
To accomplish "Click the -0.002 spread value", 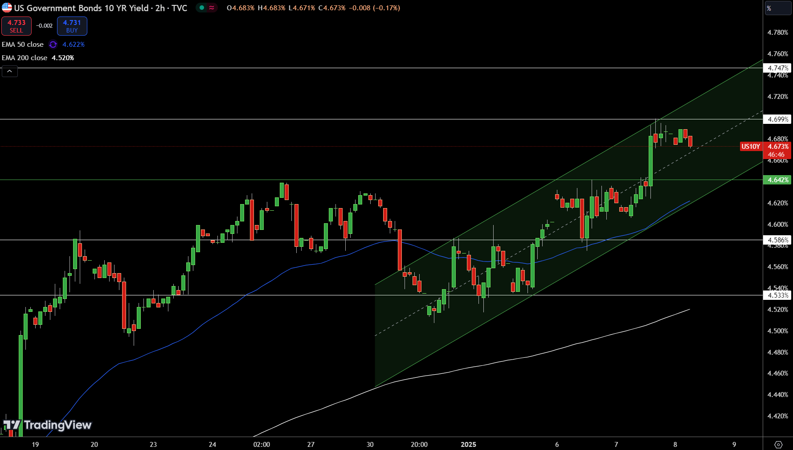I will (x=45, y=26).
